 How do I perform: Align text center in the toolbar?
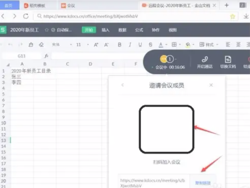238,45
